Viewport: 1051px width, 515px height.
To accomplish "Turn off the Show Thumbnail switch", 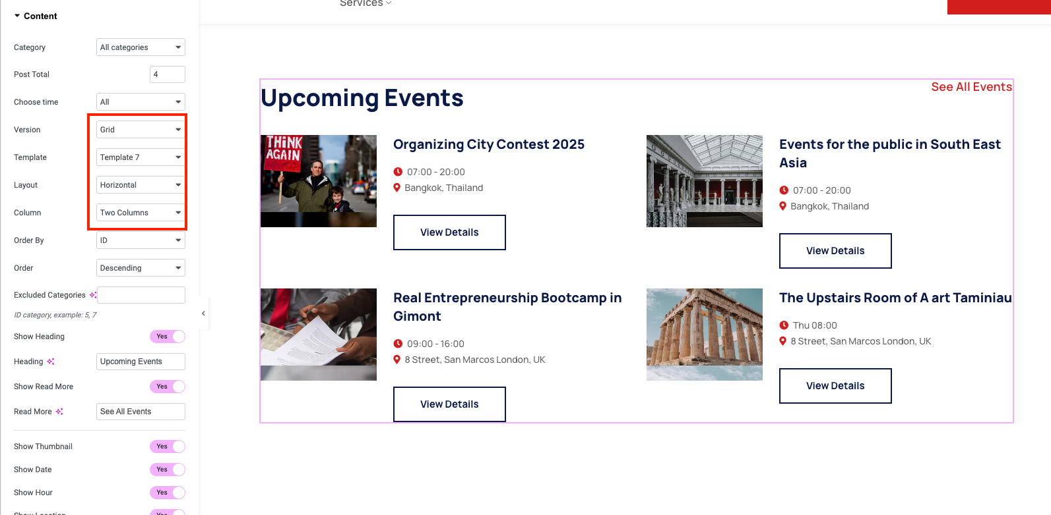I will tap(168, 447).
